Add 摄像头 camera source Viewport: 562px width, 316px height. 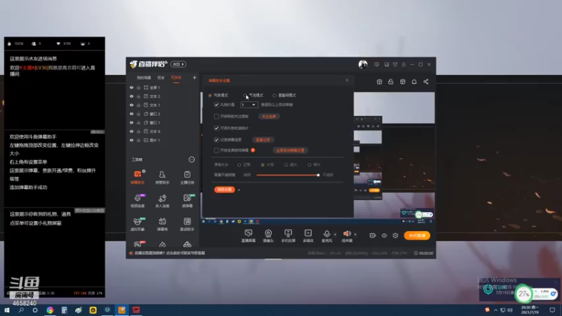click(x=268, y=236)
